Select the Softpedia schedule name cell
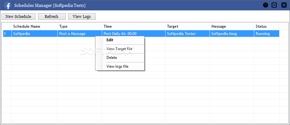290x125 pixels. 35,34
